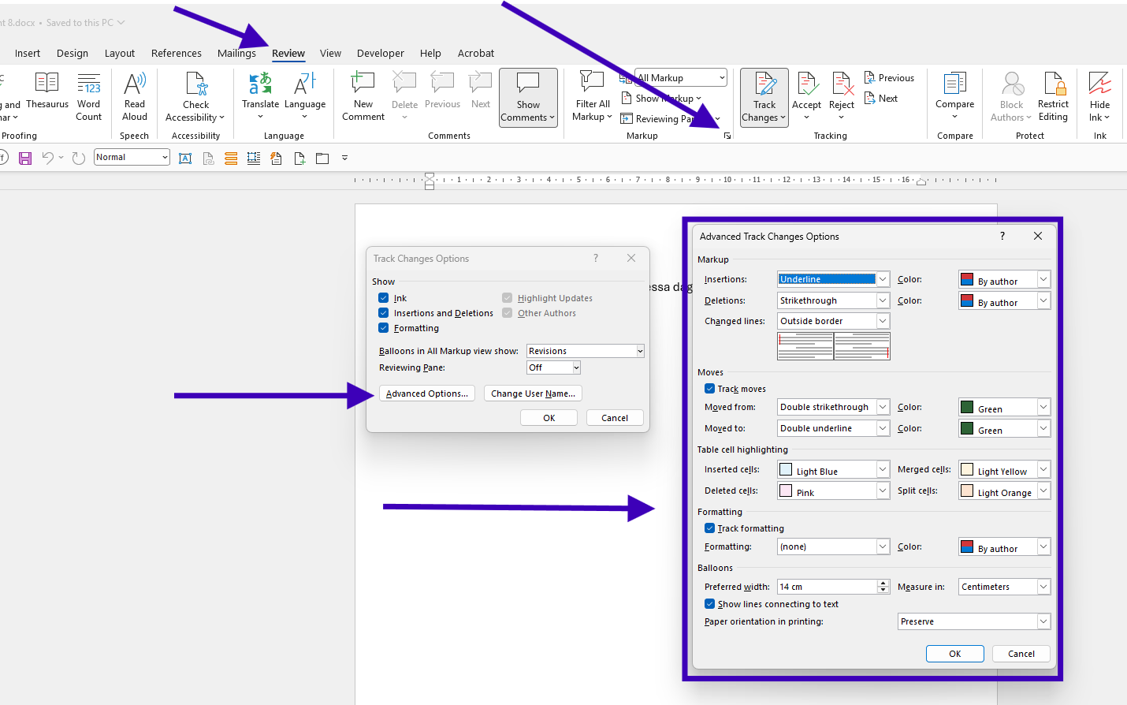Disable the Track moves checkbox

coord(710,389)
